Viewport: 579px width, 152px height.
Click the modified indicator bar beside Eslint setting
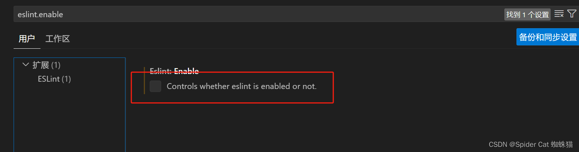[144, 80]
